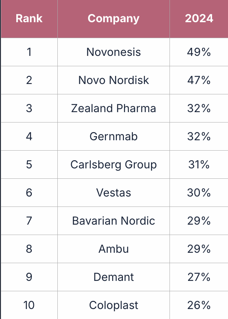The image size is (228, 319).
Task: Click the 31% value for Carlsberg Group
Action: 199,165
